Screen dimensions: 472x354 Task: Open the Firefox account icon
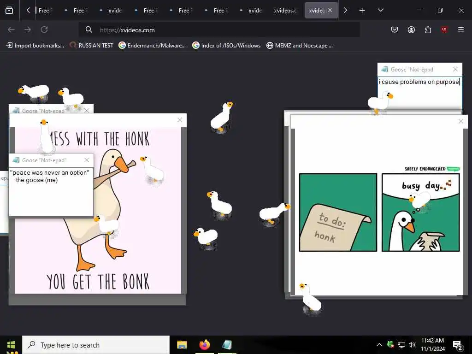point(411,29)
